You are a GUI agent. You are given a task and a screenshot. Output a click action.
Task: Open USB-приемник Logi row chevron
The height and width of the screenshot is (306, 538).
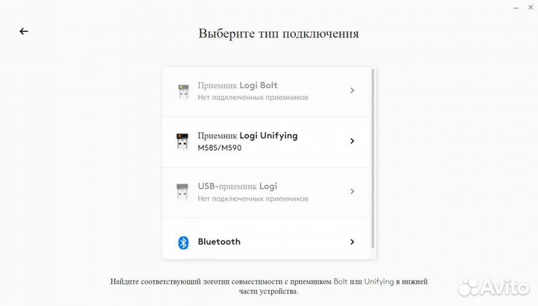click(352, 191)
